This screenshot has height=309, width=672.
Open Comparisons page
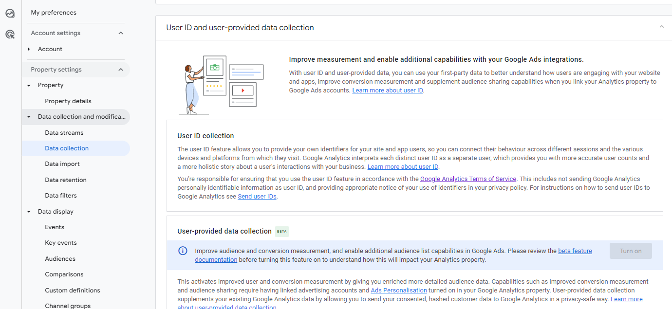pos(64,274)
